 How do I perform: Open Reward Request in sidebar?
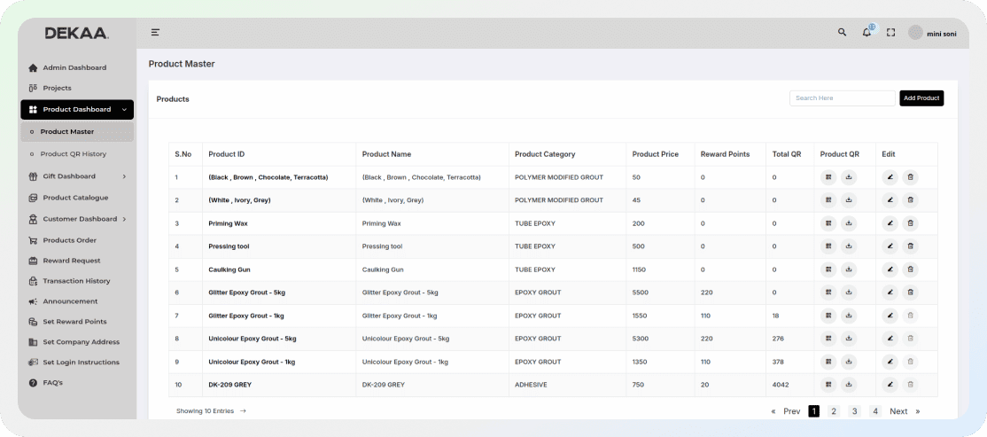65,261
